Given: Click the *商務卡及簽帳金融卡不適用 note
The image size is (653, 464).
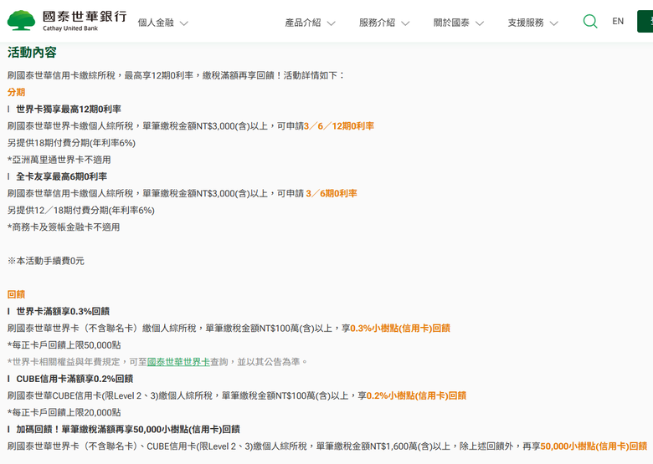Looking at the screenshot, I should 64,227.
